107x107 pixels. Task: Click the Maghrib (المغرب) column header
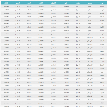tap(18, 3)
